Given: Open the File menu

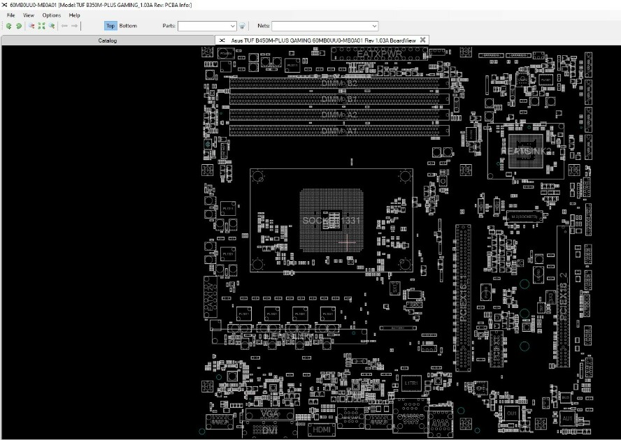Looking at the screenshot, I should [x=11, y=15].
